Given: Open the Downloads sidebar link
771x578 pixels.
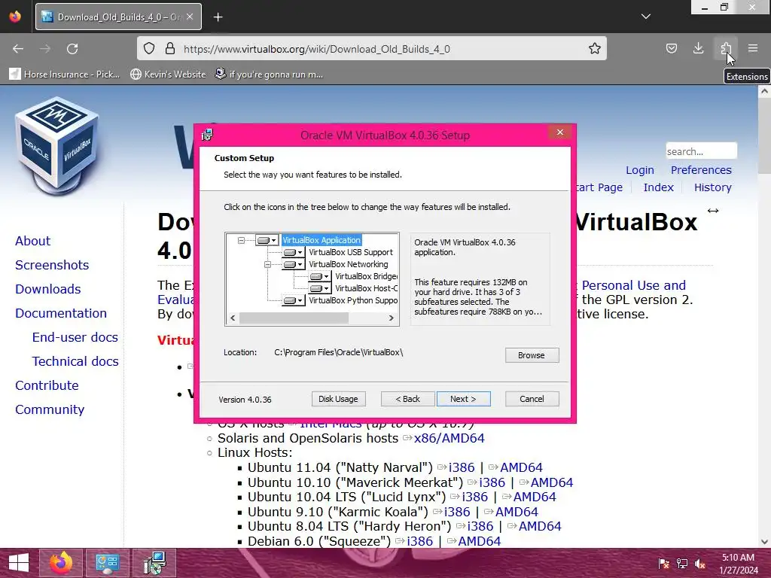Looking at the screenshot, I should pos(47,289).
